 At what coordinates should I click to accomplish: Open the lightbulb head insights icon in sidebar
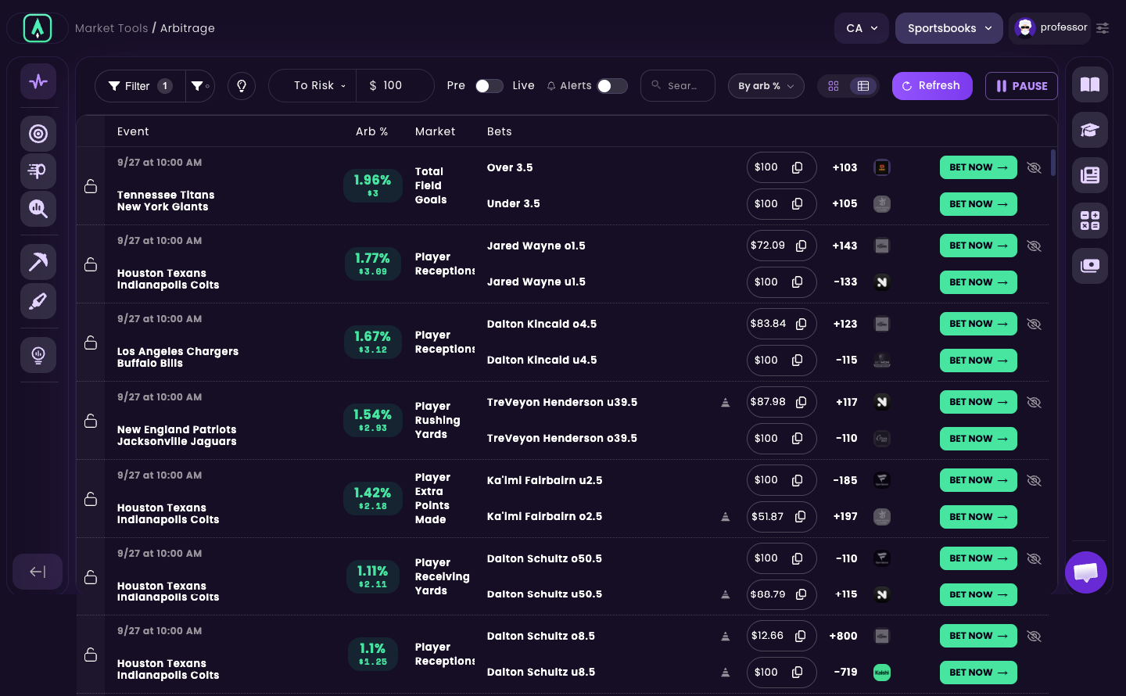coord(38,355)
